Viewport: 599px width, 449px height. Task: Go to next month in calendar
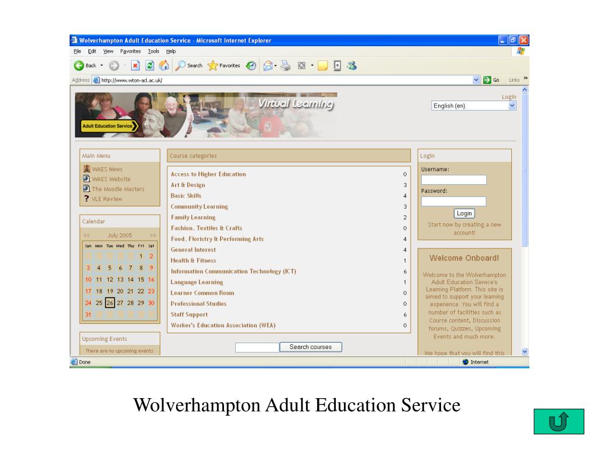coord(153,235)
